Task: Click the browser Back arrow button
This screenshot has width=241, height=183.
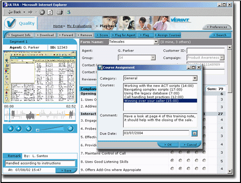Action: coord(15,12)
